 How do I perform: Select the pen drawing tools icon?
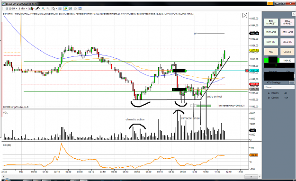point(37,9)
